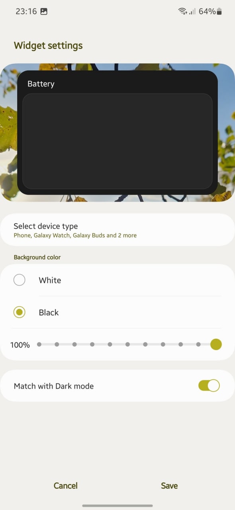This screenshot has width=235, height=510.
Task: Open Select device type options
Action: click(117, 230)
